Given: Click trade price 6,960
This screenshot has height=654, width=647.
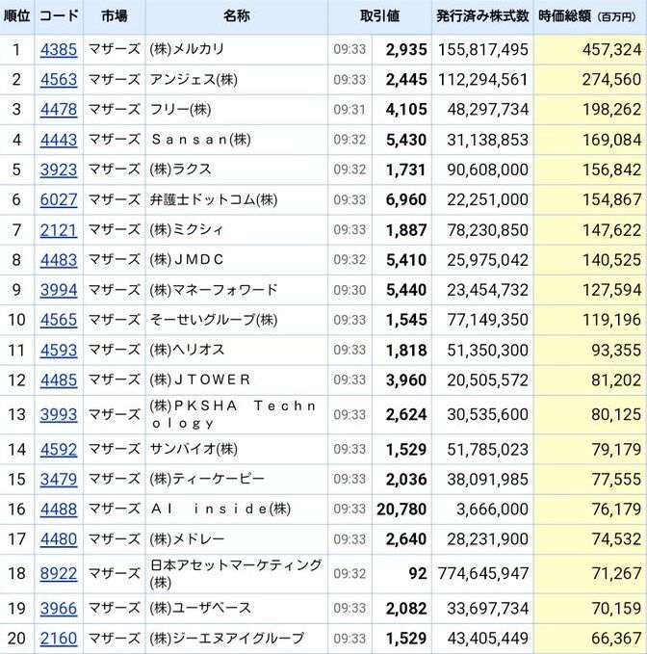Looking at the screenshot, I should (x=406, y=199).
